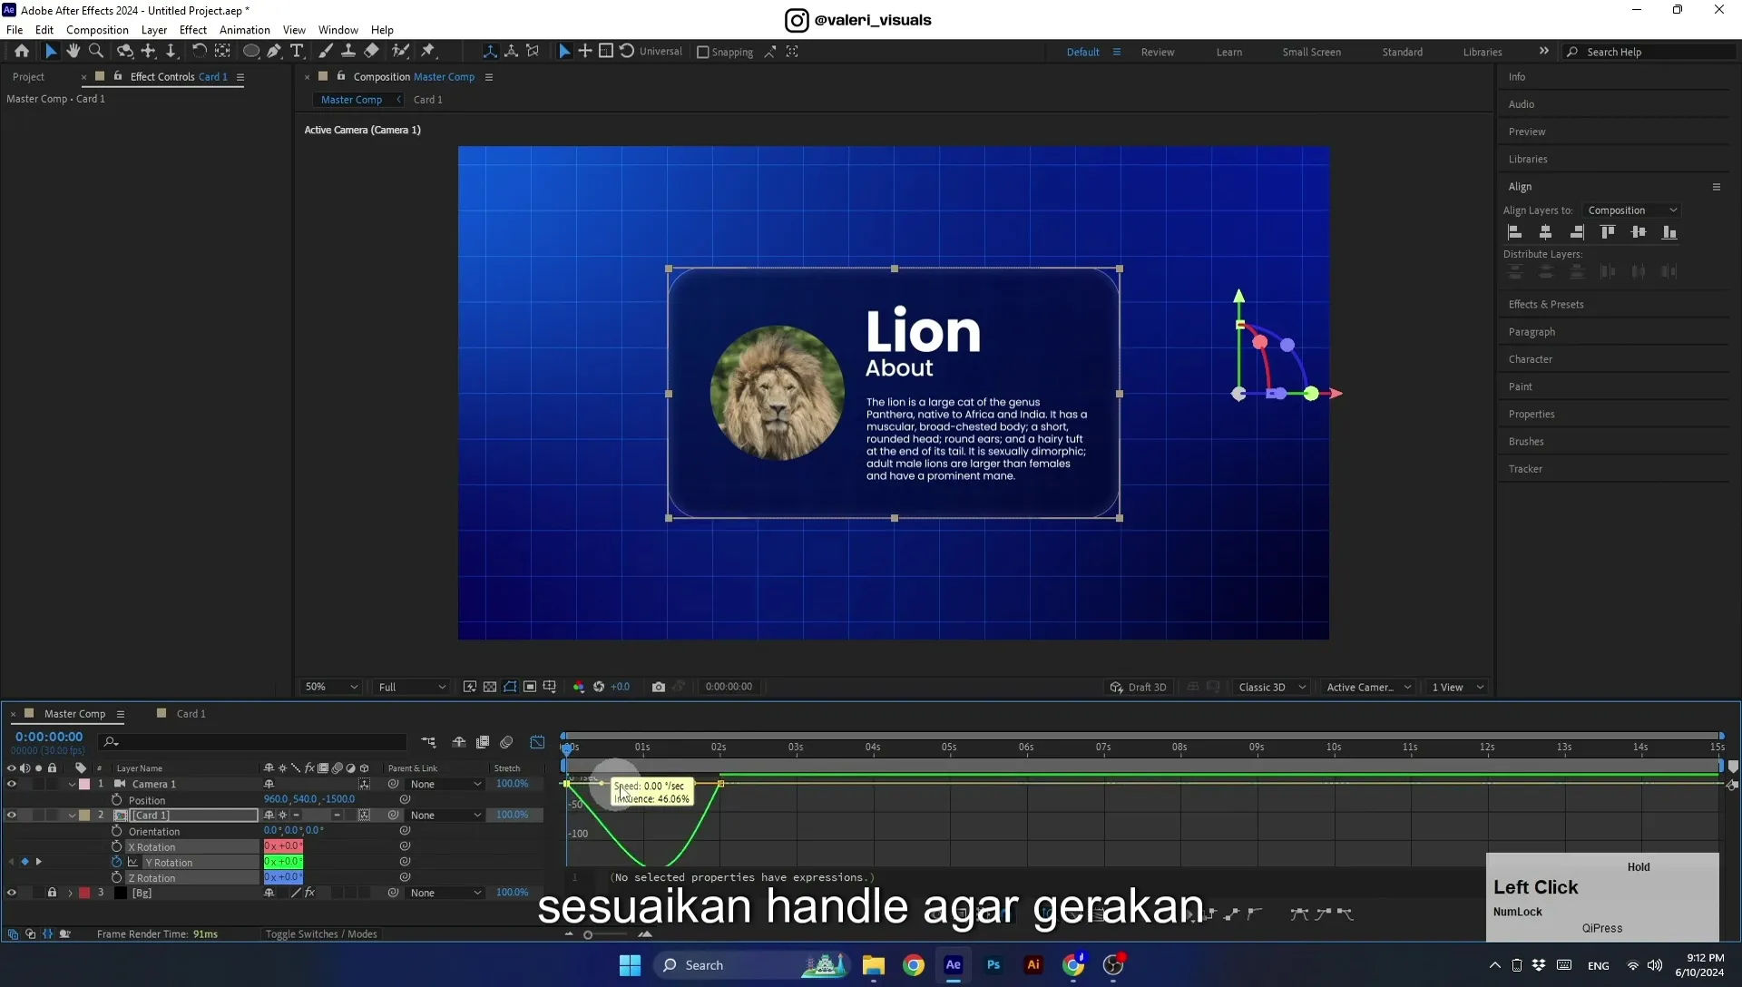Image resolution: width=1742 pixels, height=987 pixels.
Task: Expand the Bg layer properties
Action: (70, 893)
